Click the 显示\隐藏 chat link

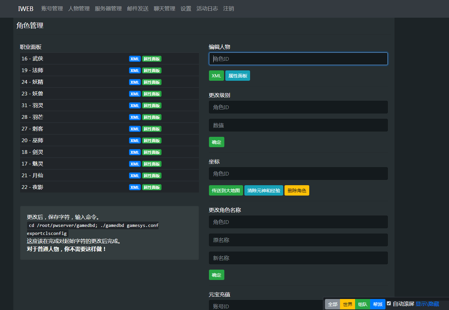click(x=427, y=304)
